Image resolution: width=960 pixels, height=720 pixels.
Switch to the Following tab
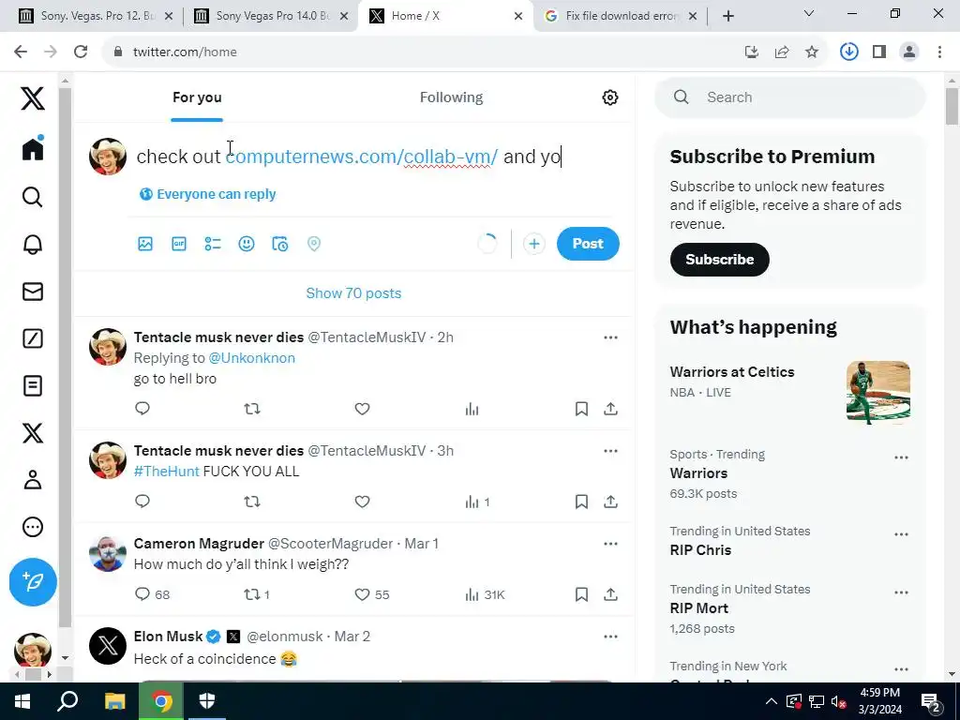tap(451, 97)
